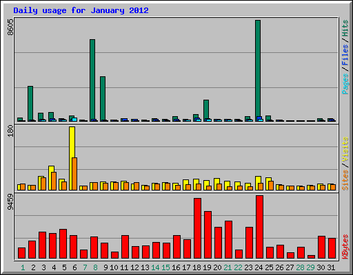Click the orange "Sites" legend label

point(345,180)
